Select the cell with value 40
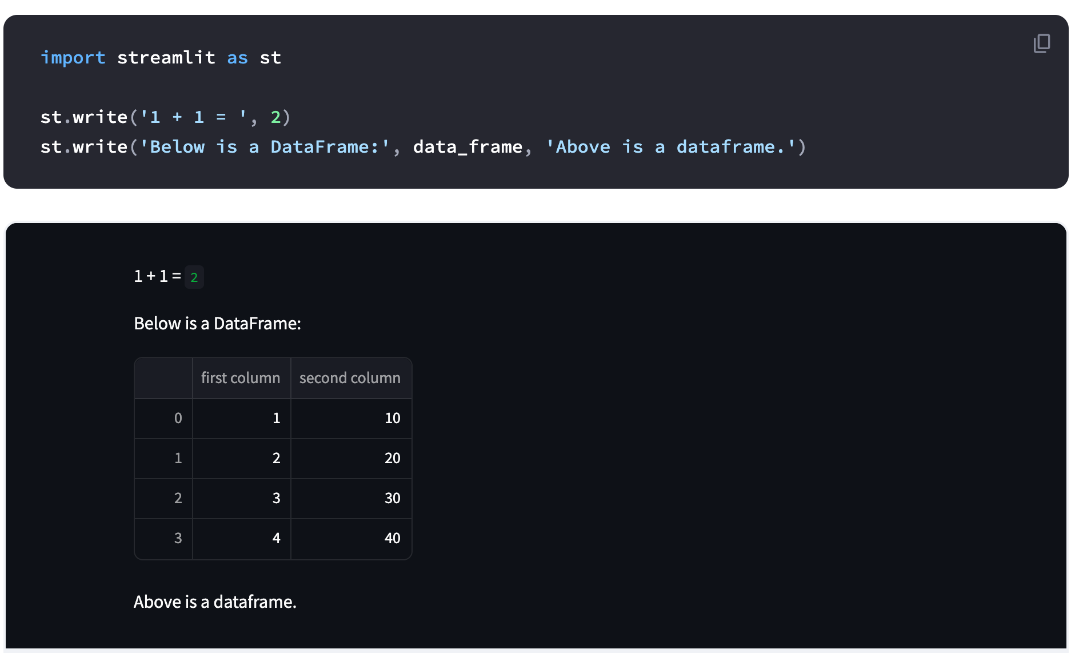Viewport: 1071px width, 653px height. (x=351, y=539)
